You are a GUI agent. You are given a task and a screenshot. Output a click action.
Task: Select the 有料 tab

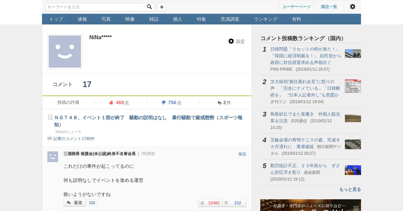297,19
